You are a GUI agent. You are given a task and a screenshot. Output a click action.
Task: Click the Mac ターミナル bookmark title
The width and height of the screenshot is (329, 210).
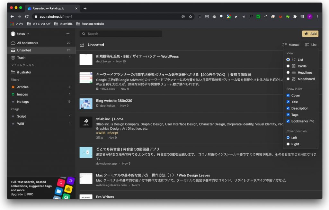point(153,175)
